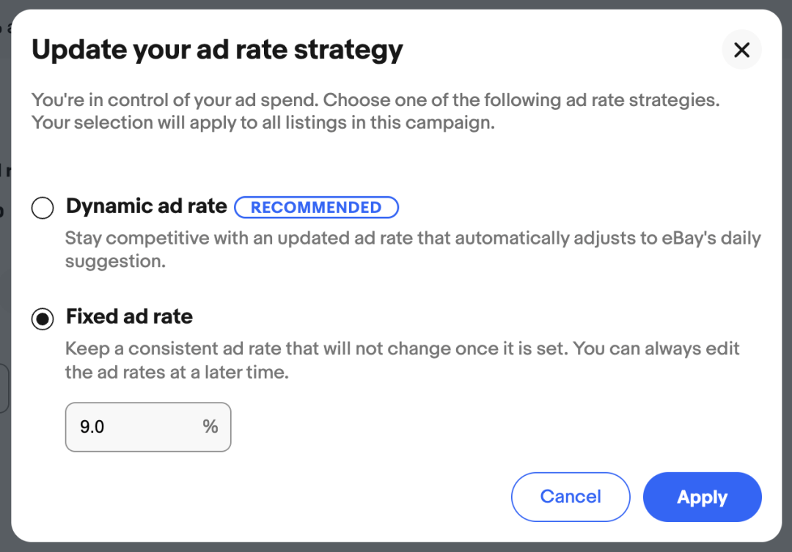Click "Your selection will apply to all listings" line

[x=263, y=122]
